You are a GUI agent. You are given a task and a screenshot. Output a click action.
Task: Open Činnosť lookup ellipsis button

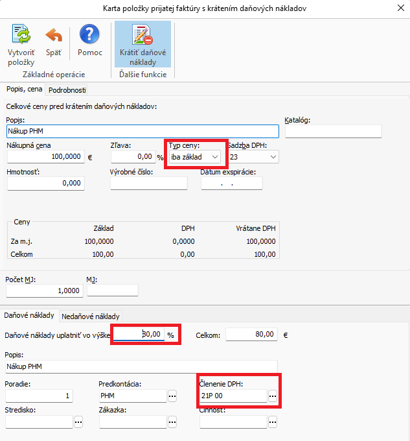click(273, 422)
